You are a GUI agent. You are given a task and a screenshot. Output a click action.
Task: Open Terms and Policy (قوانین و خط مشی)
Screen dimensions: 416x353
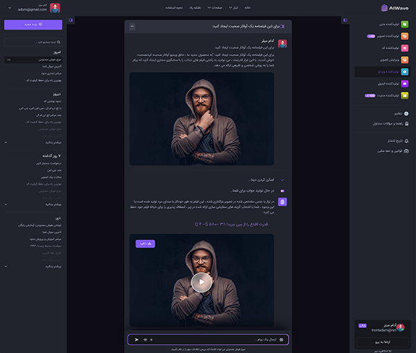pos(393,151)
